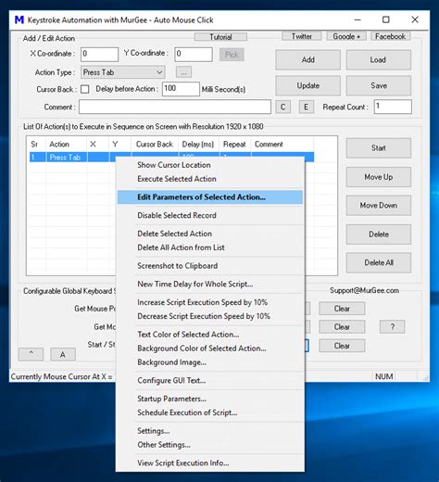Choose Startup Parameters menu item
Image resolution: width=439 pixels, height=482 pixels.
(x=210, y=399)
